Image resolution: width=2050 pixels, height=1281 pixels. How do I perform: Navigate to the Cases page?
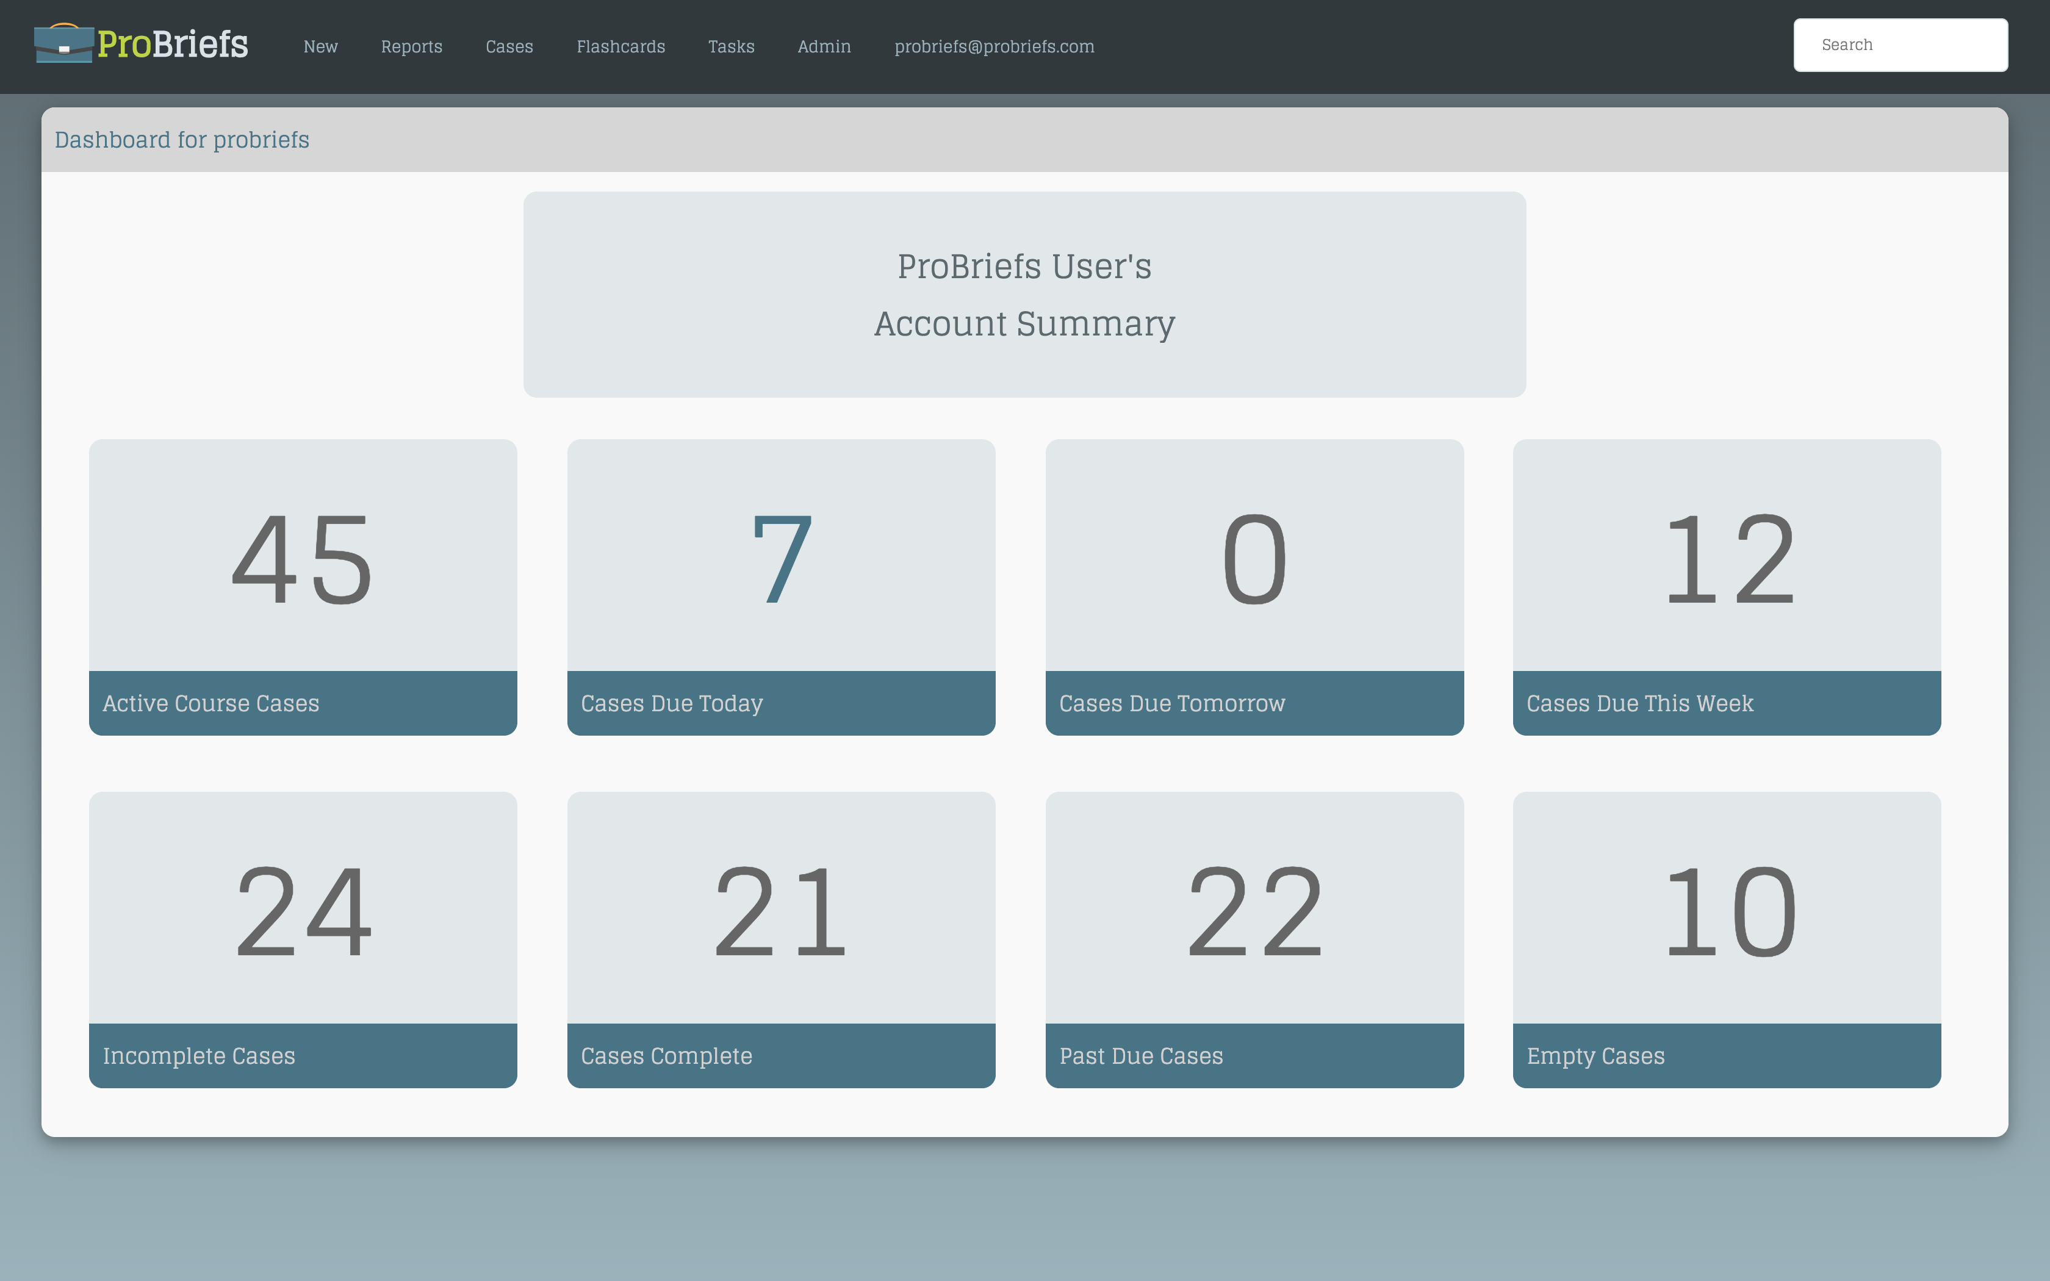pyautogui.click(x=509, y=46)
